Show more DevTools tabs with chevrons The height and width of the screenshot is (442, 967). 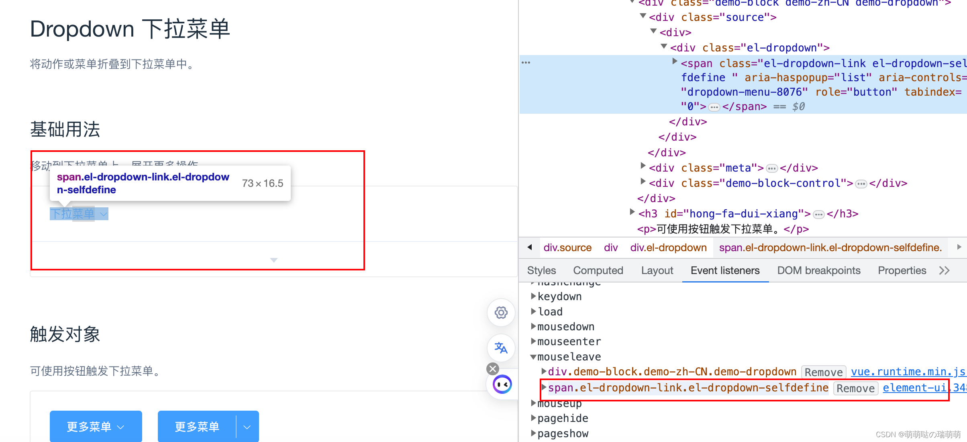[x=944, y=270]
